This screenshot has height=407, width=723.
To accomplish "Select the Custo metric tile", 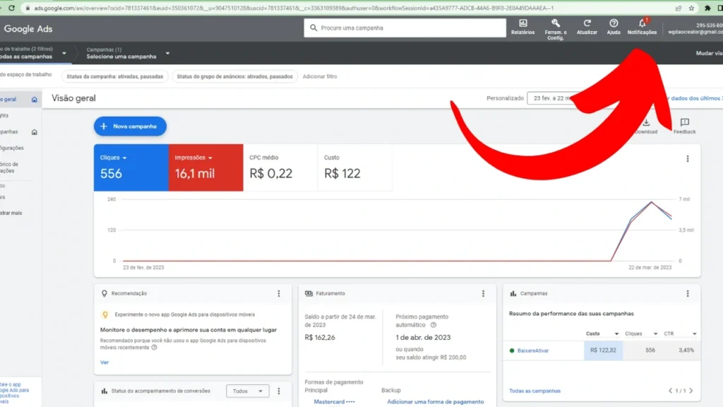I will pyautogui.click(x=354, y=168).
